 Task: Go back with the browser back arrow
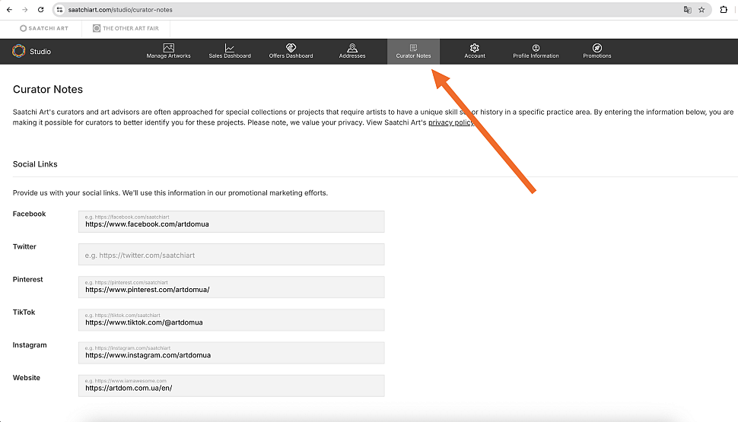click(9, 9)
